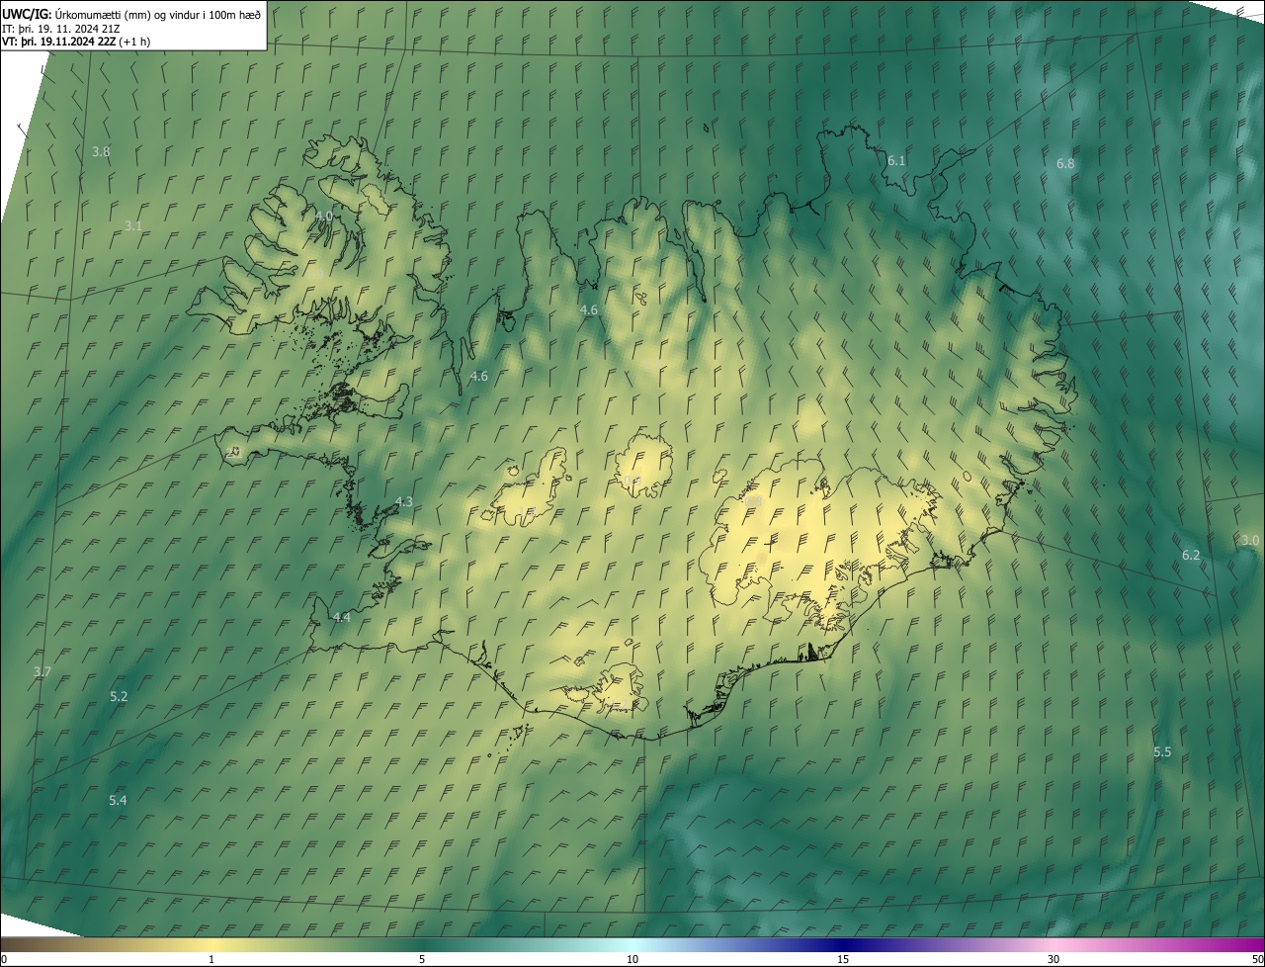The width and height of the screenshot is (1265, 967).
Task: Click the 6.2 value label on the map
Action: pyautogui.click(x=1191, y=556)
